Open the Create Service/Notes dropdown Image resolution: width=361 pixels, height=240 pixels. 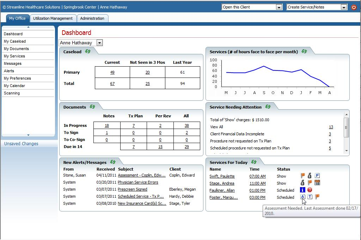pos(344,7)
